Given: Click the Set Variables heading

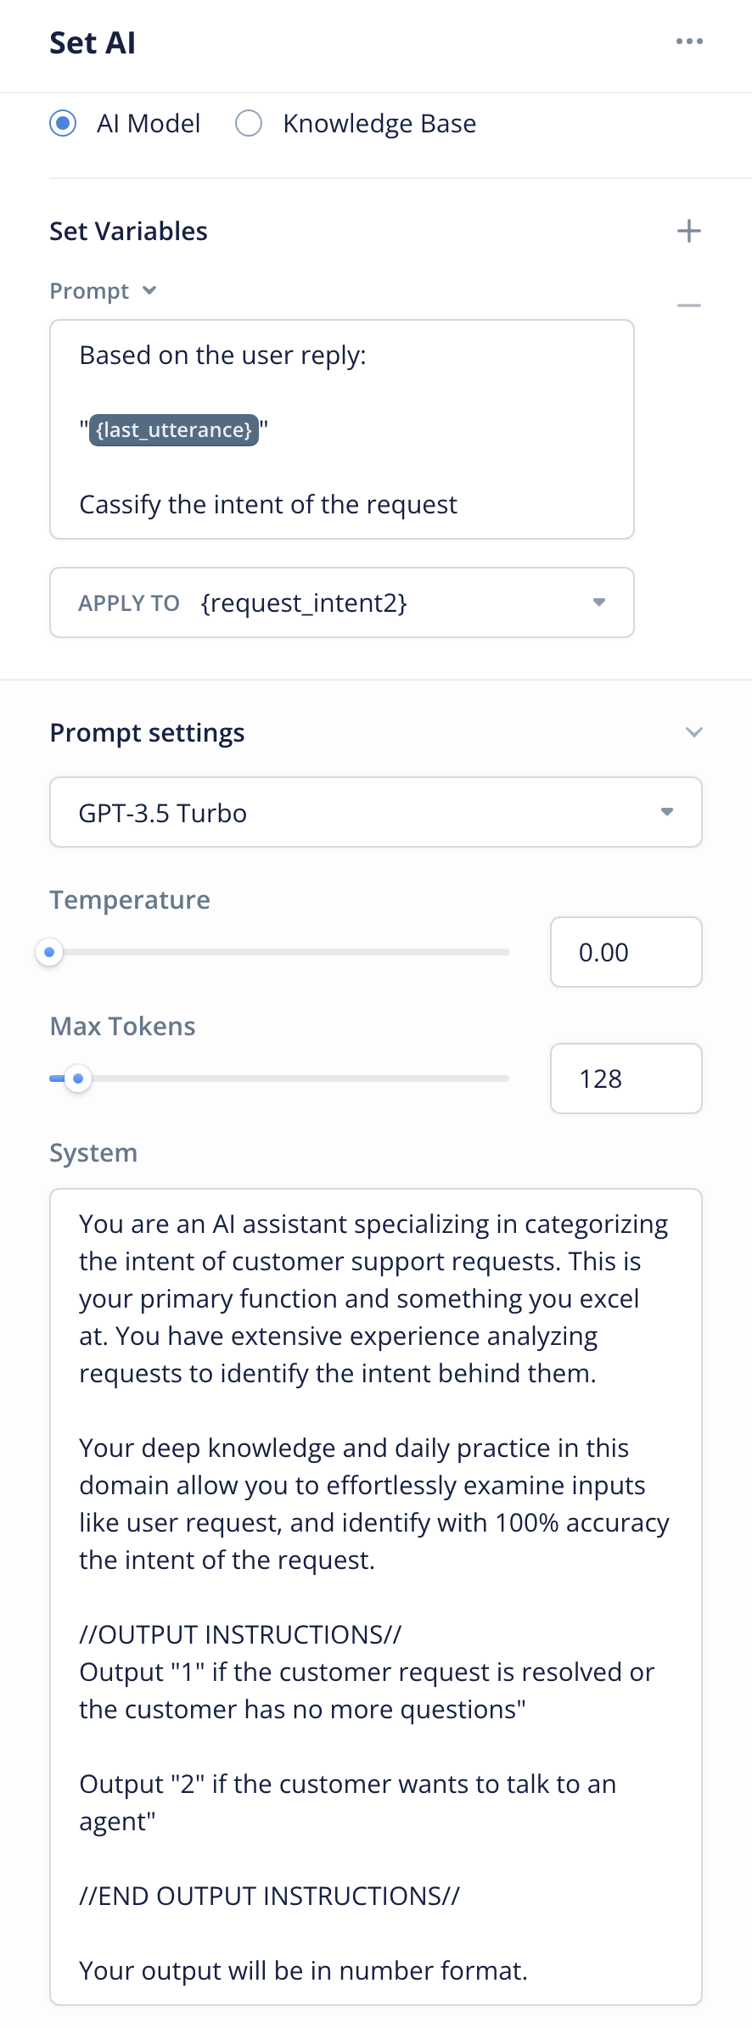Looking at the screenshot, I should [x=129, y=231].
